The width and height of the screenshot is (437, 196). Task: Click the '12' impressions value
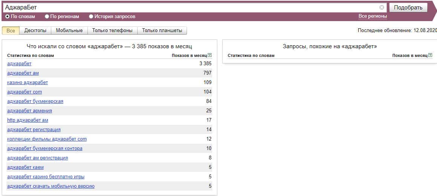tap(209, 139)
